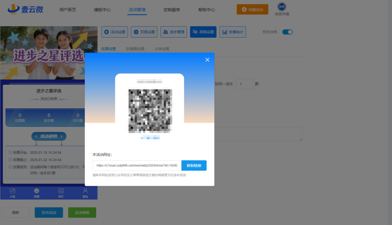The height and width of the screenshot is (225, 392).
Task: Open 页面设置 page settings button
Action: (x=144, y=32)
